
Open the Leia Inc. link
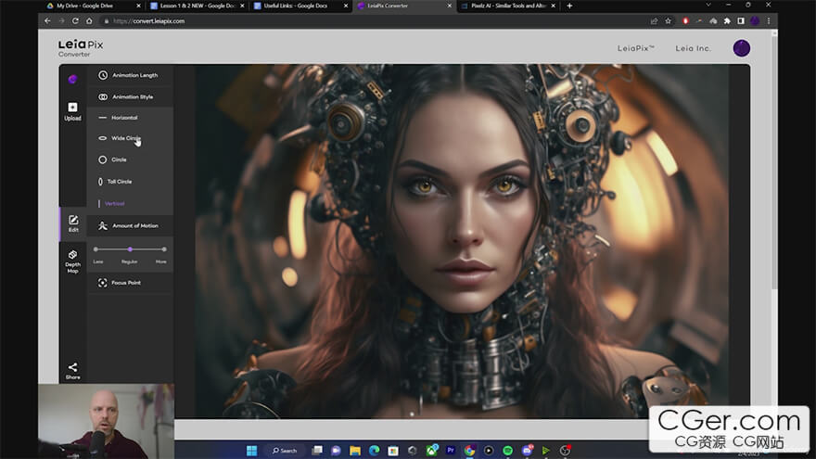[693, 48]
